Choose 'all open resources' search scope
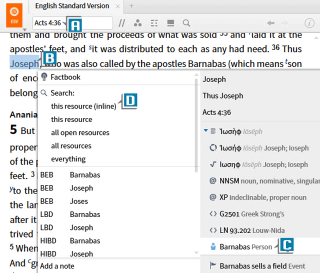320x273 pixels. tap(80, 132)
